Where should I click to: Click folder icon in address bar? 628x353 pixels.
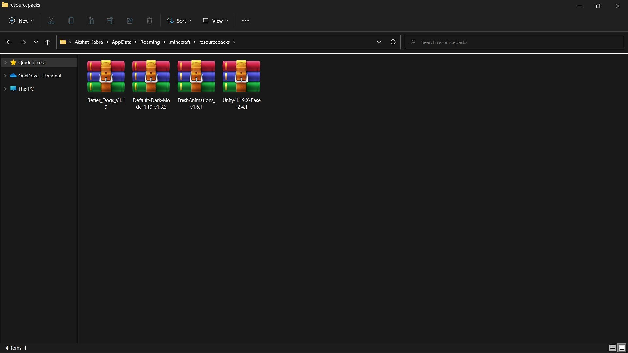(x=63, y=42)
